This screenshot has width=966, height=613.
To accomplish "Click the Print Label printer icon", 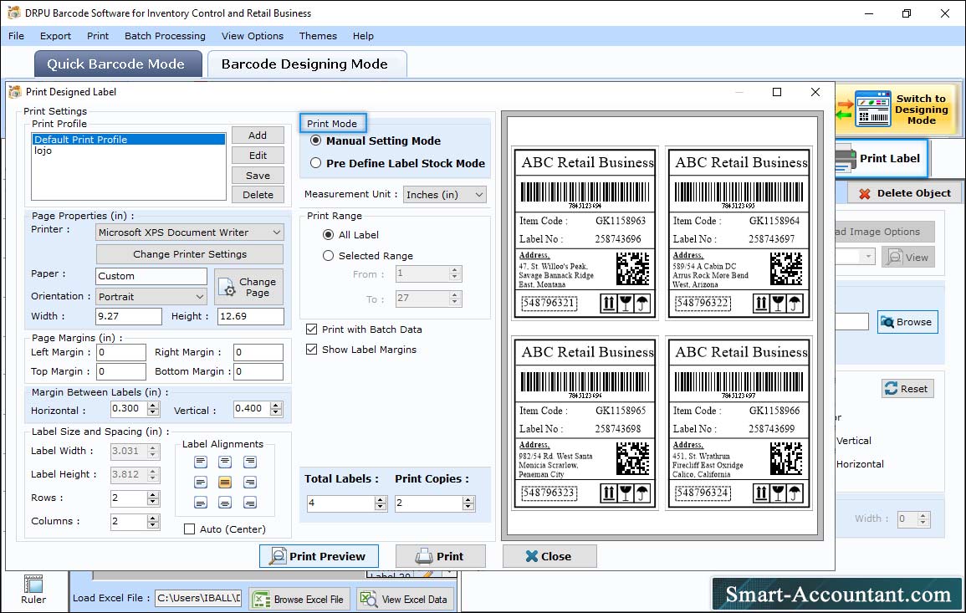I will [845, 159].
